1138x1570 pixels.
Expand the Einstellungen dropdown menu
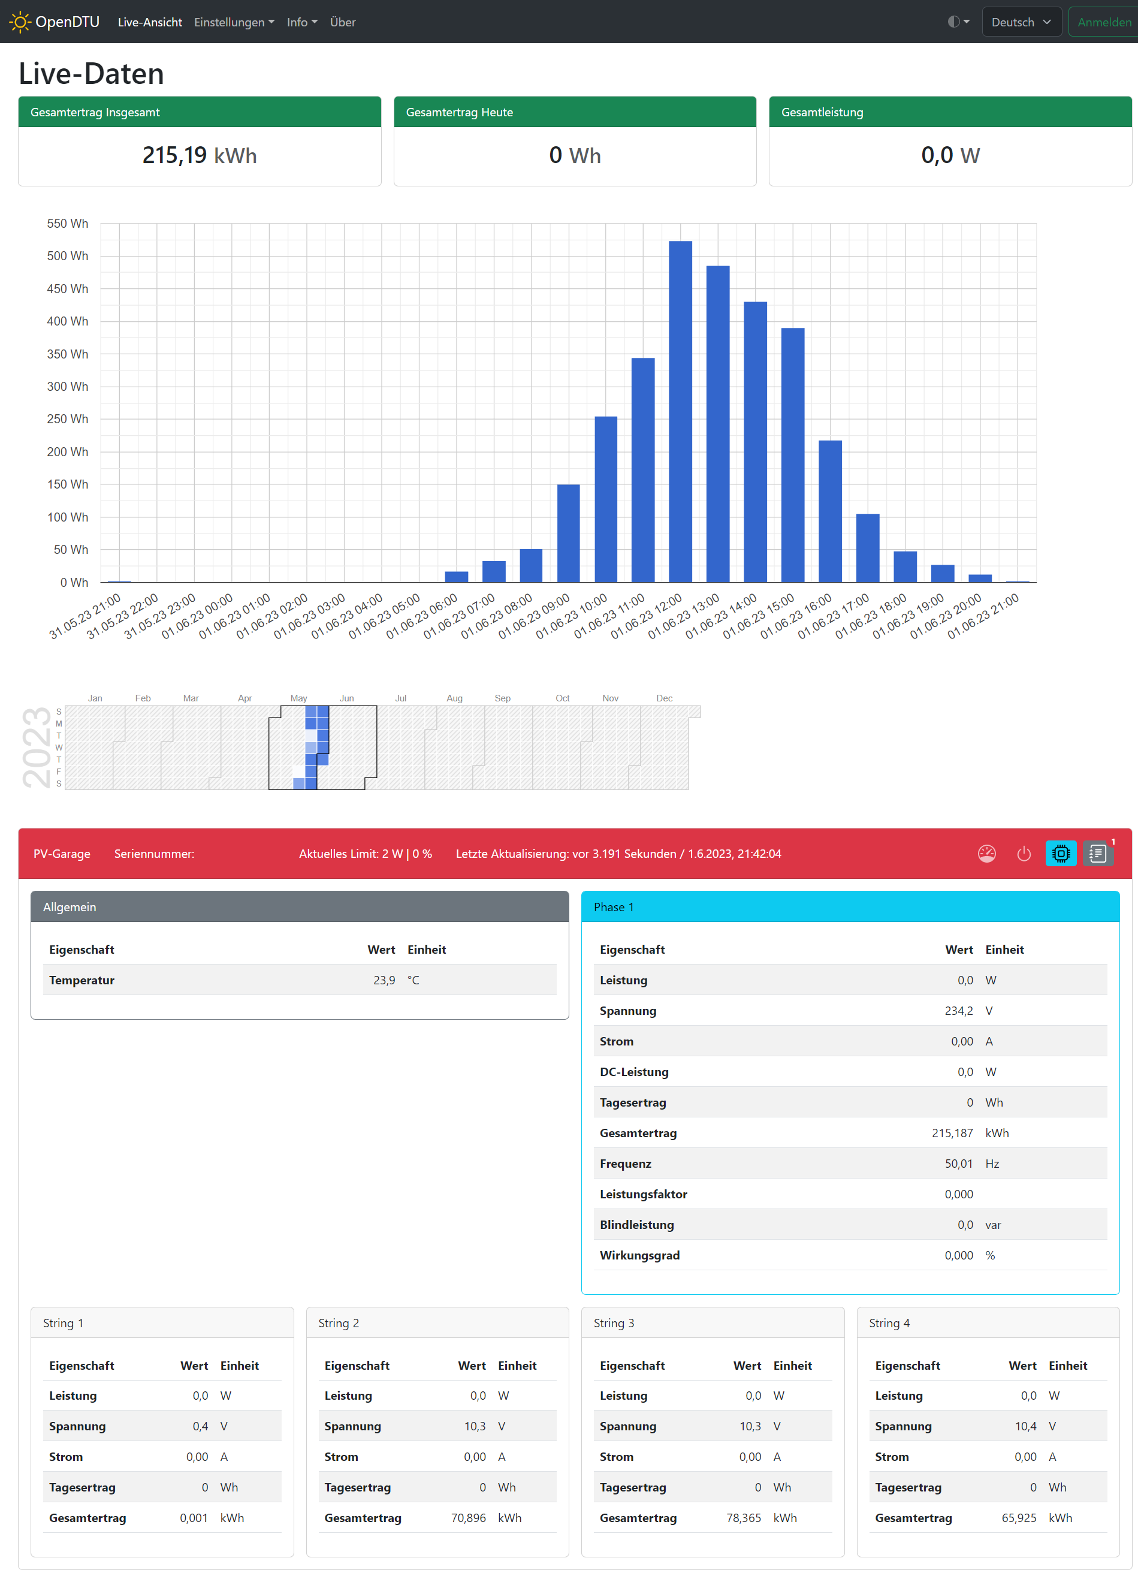click(x=234, y=22)
